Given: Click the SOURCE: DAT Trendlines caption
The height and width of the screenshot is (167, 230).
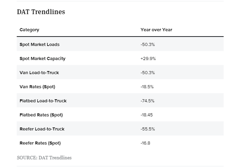Looking at the screenshot, I should click(44, 157).
